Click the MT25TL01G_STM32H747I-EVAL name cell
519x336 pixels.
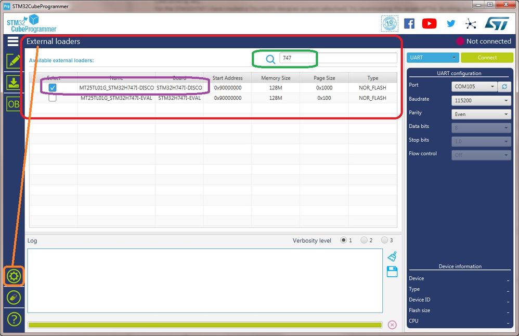pyautogui.click(x=116, y=98)
